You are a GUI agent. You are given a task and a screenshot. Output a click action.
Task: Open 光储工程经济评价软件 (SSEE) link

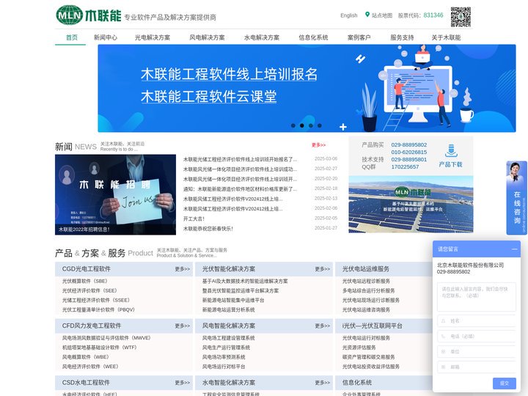[x=96, y=300]
